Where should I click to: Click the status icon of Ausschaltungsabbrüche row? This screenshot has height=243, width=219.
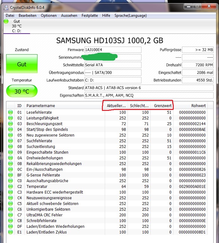10,181
